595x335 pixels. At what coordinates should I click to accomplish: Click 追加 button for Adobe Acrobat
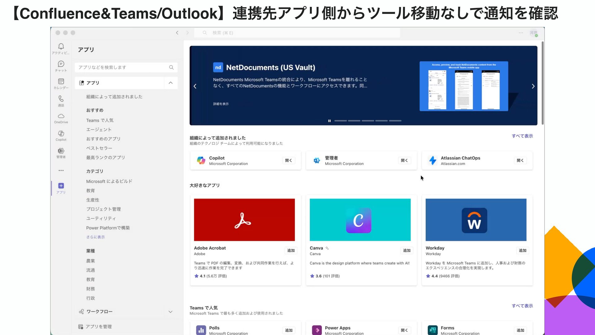click(x=291, y=250)
